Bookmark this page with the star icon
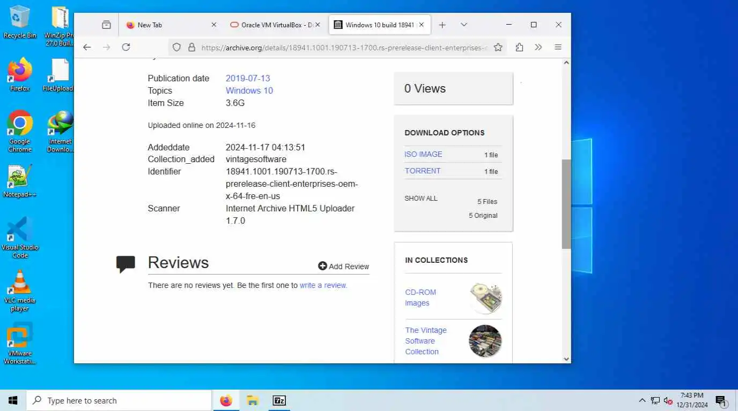 [x=498, y=47]
